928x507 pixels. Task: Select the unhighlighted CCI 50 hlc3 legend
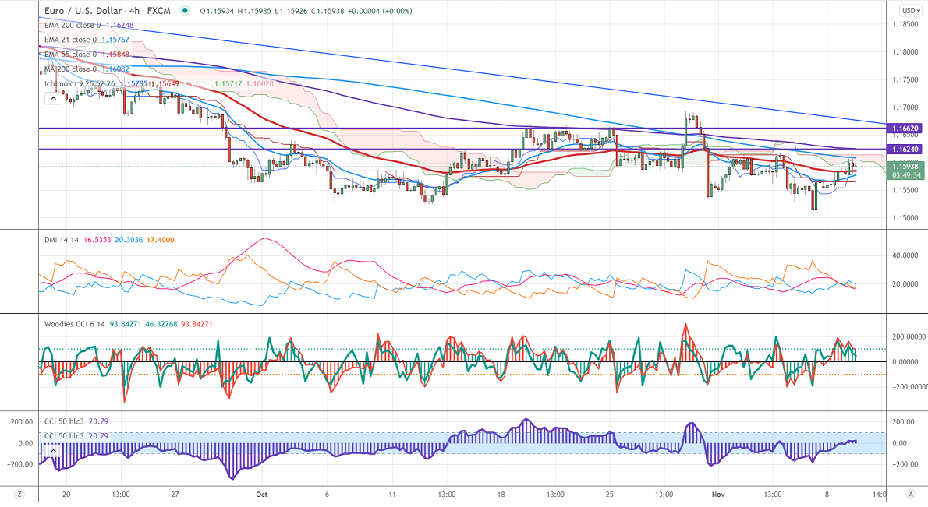64,421
